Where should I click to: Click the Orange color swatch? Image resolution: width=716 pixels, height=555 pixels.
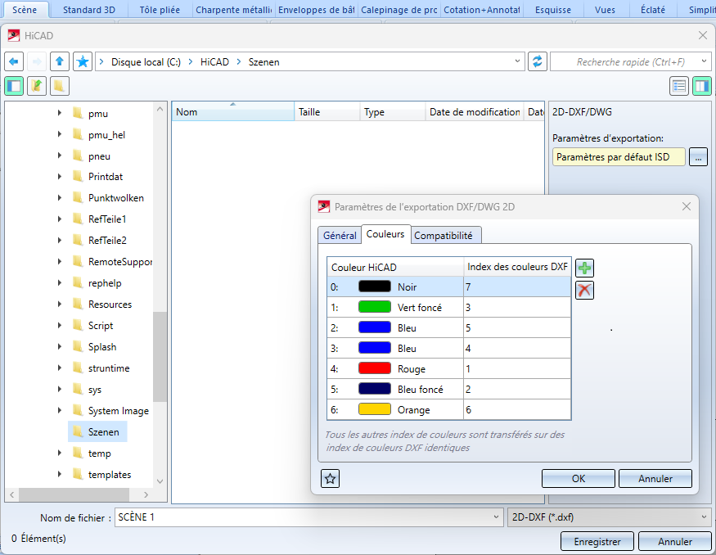(x=375, y=409)
